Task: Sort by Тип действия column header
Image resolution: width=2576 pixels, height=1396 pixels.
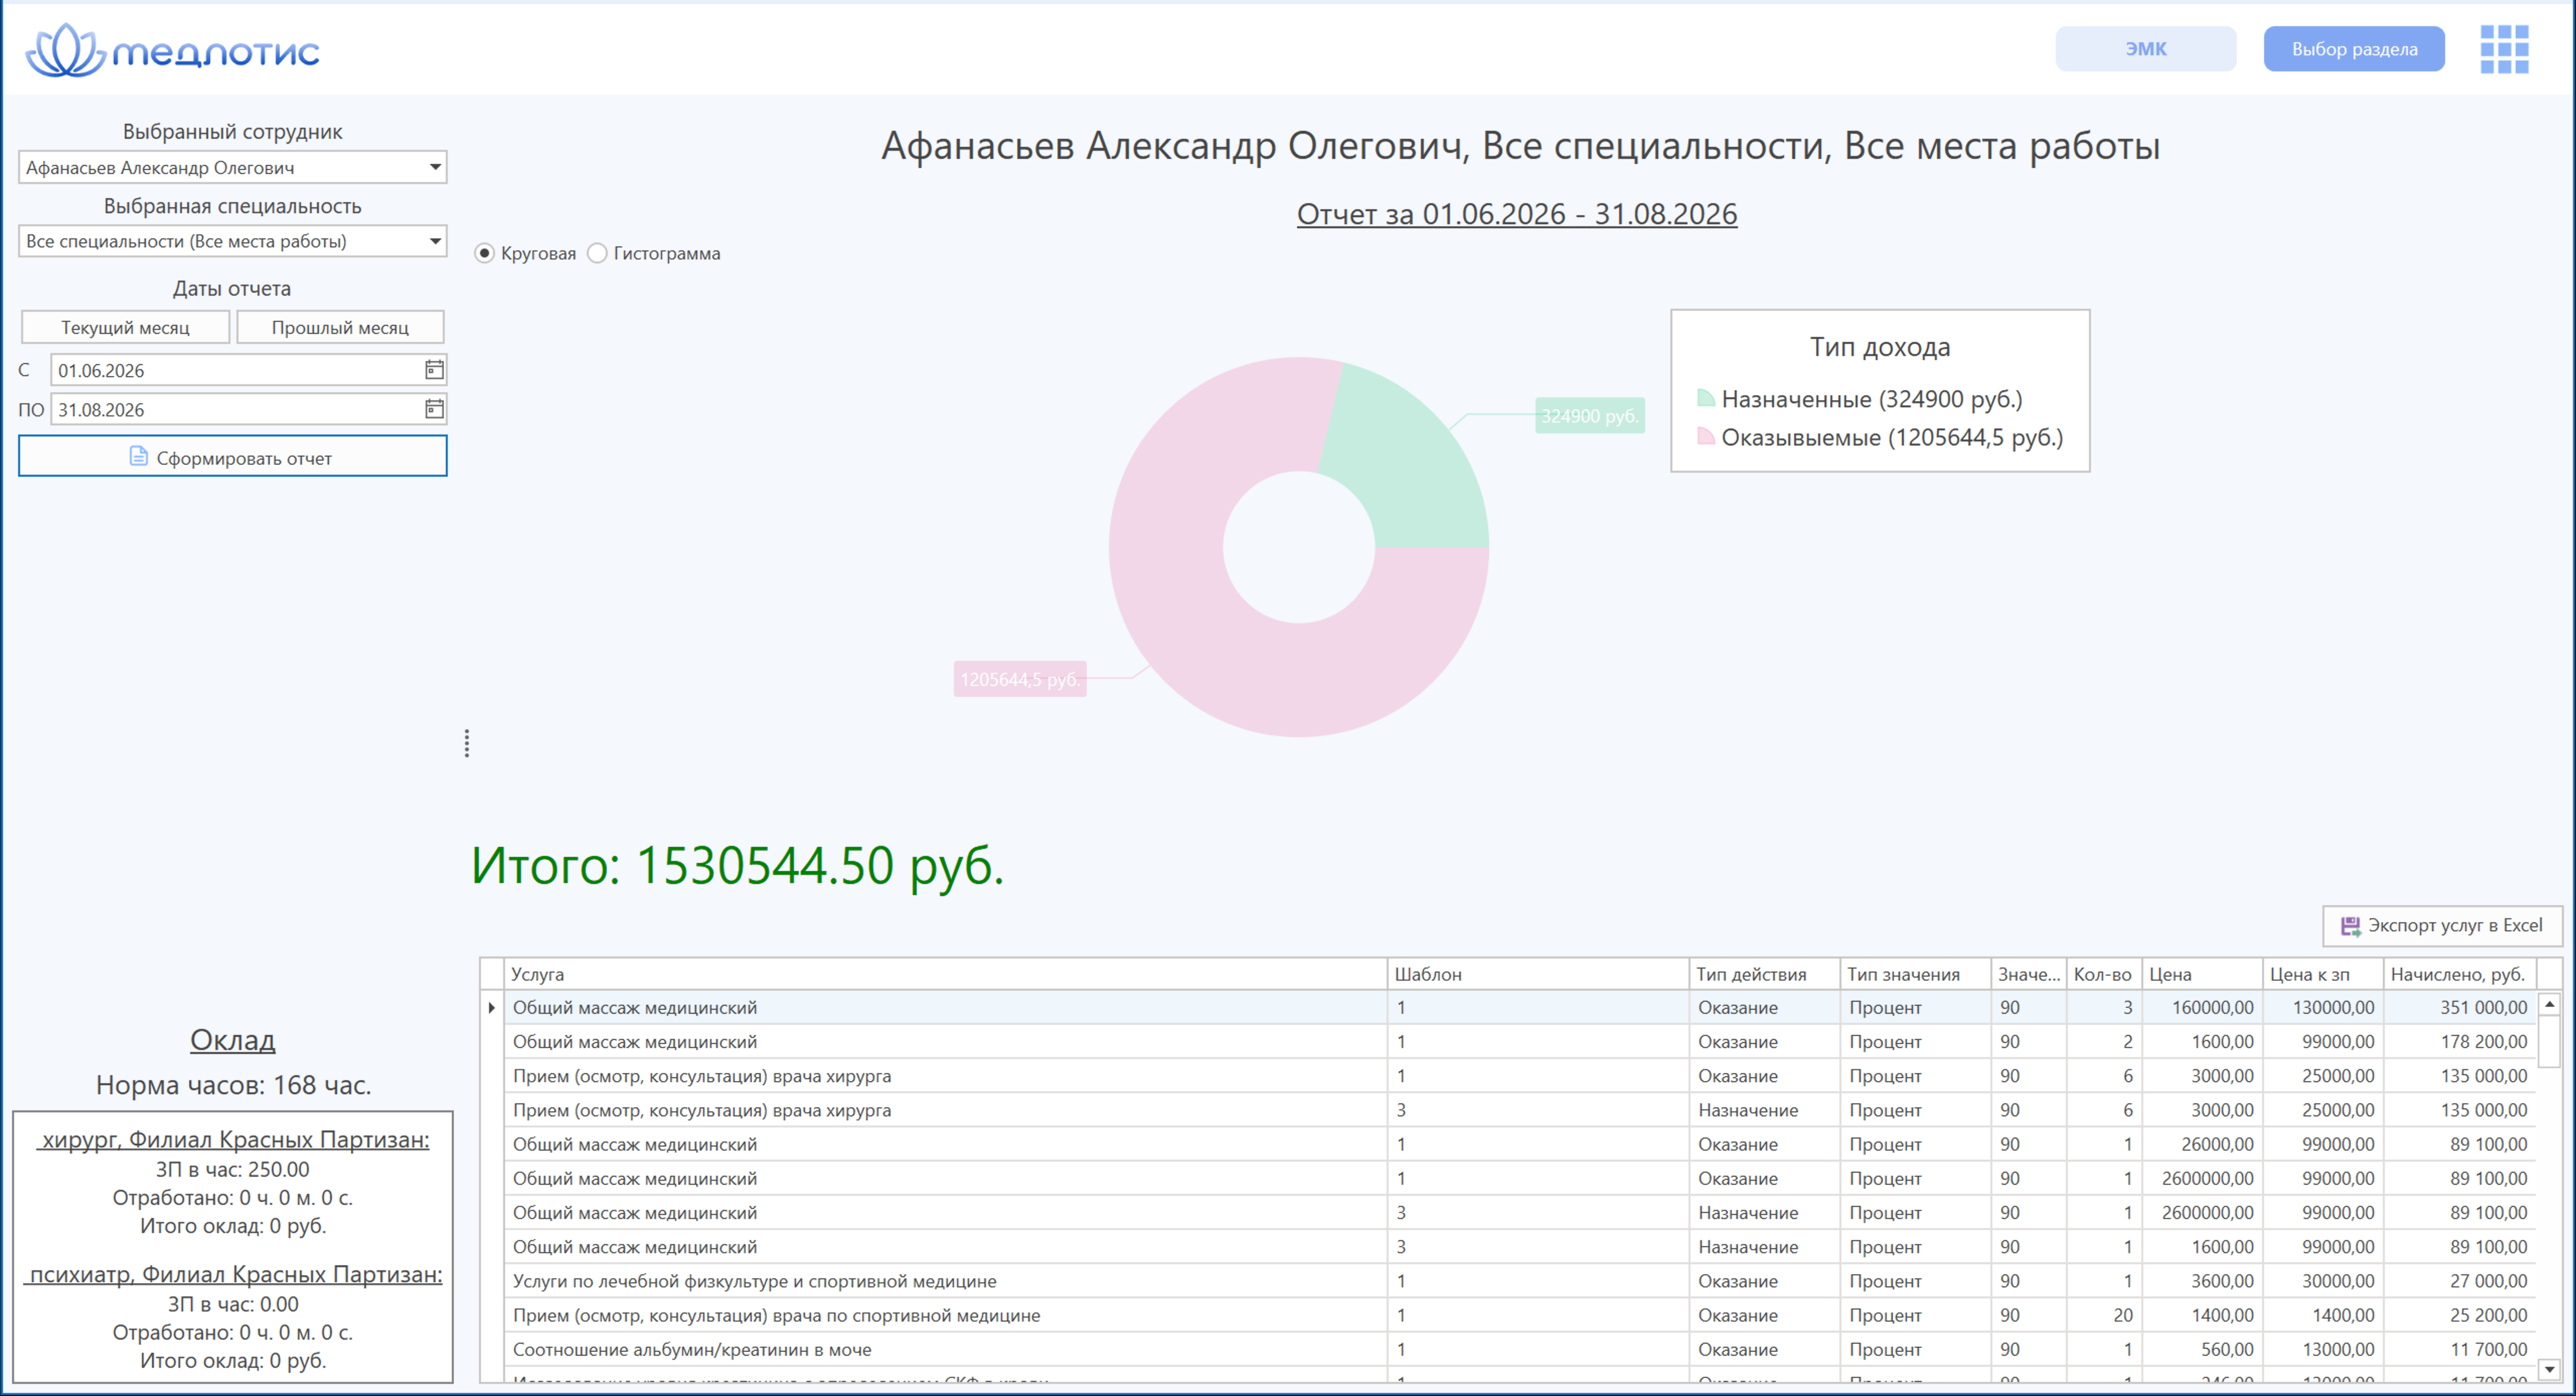Action: click(x=1765, y=974)
